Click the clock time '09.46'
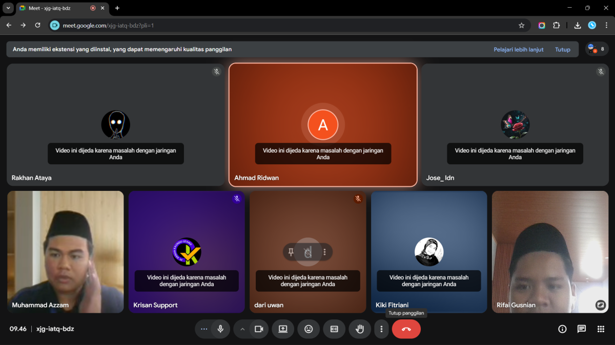615x345 pixels. coord(18,329)
